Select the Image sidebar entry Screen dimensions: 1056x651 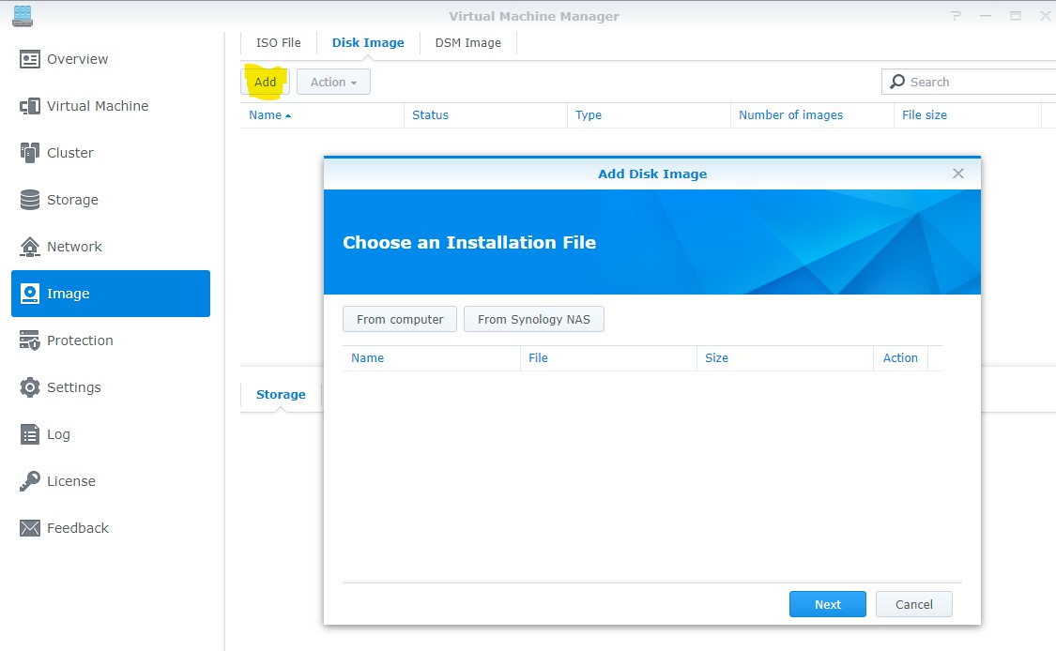click(x=67, y=294)
